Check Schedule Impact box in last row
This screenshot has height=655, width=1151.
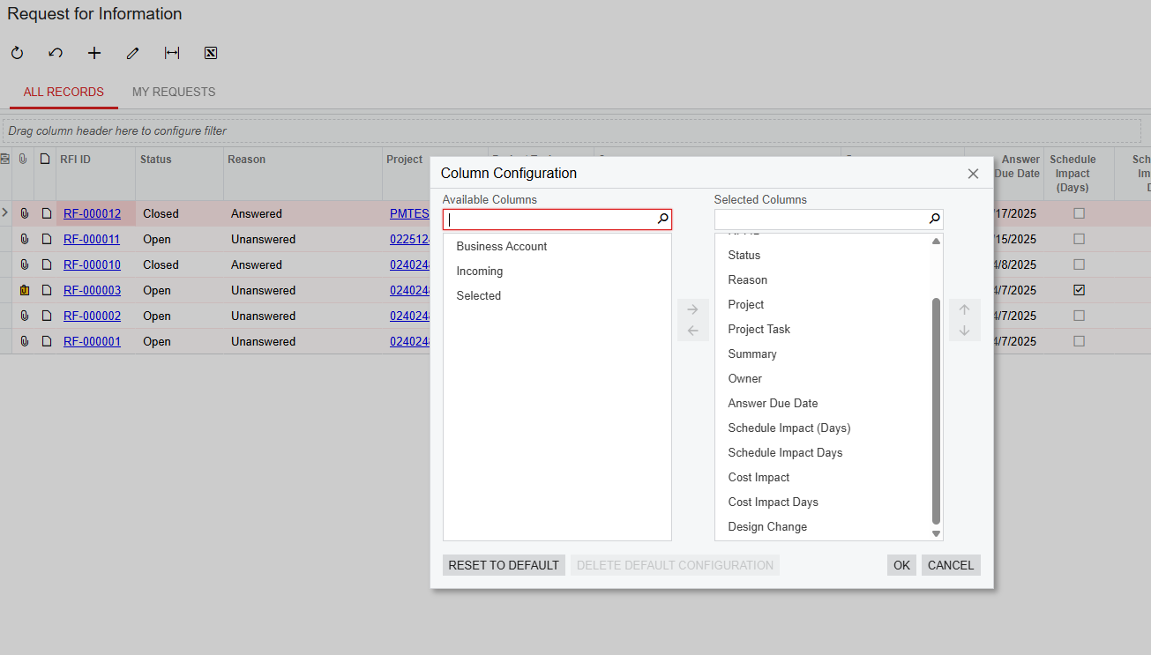click(x=1079, y=341)
